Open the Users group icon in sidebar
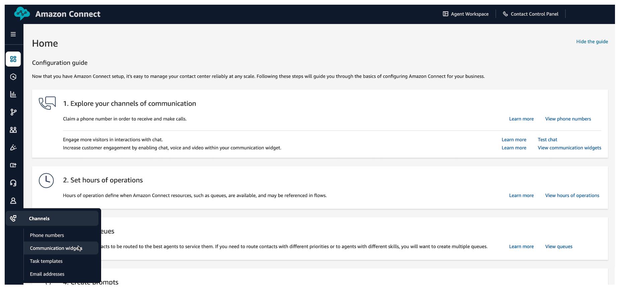Image resolution: width=618 pixels, height=291 pixels. click(x=13, y=130)
